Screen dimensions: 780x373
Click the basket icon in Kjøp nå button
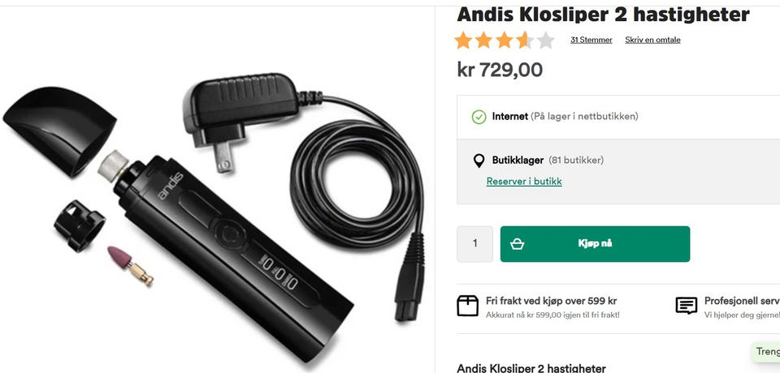(517, 244)
